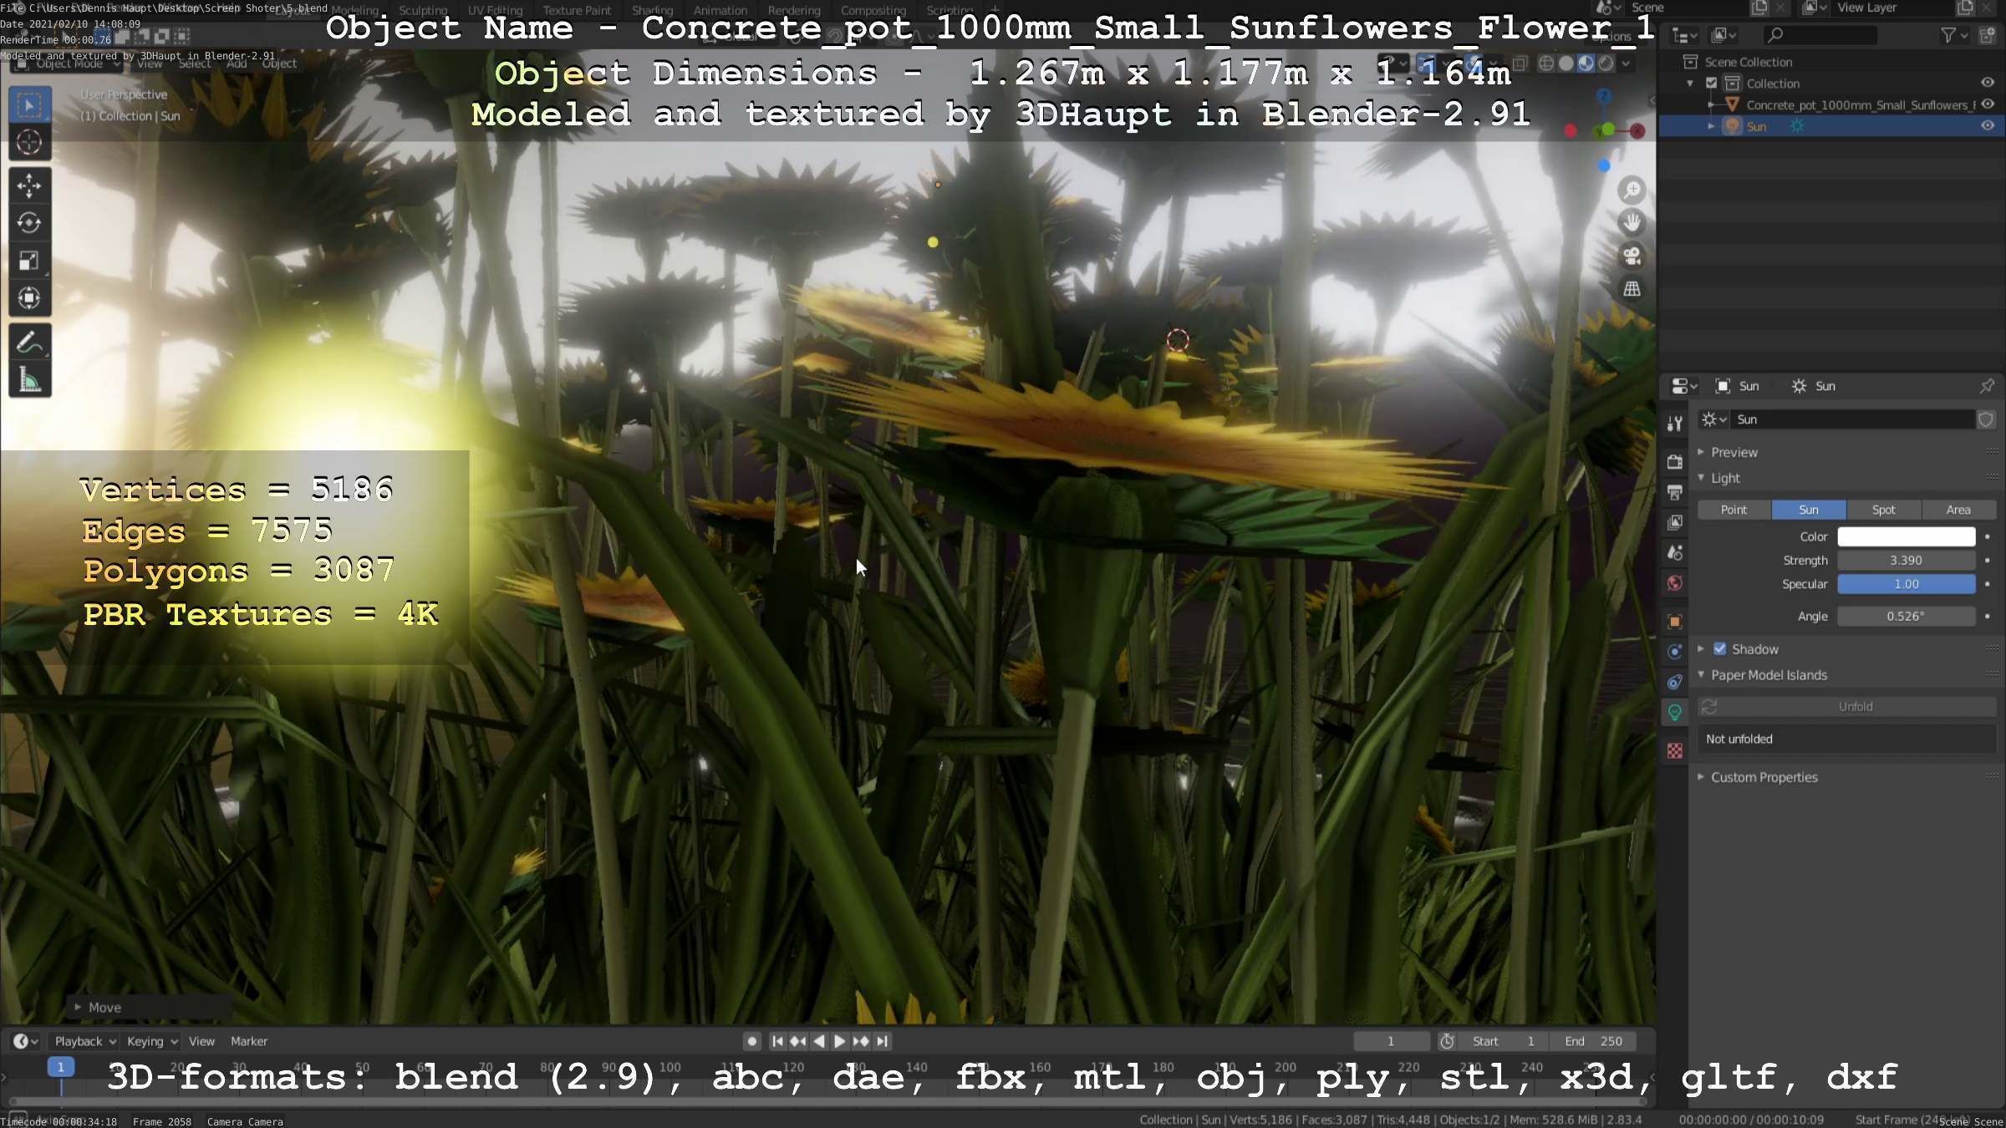Collapse the Collection tree in Outliner
This screenshot has width=2006, height=1128.
point(1690,83)
